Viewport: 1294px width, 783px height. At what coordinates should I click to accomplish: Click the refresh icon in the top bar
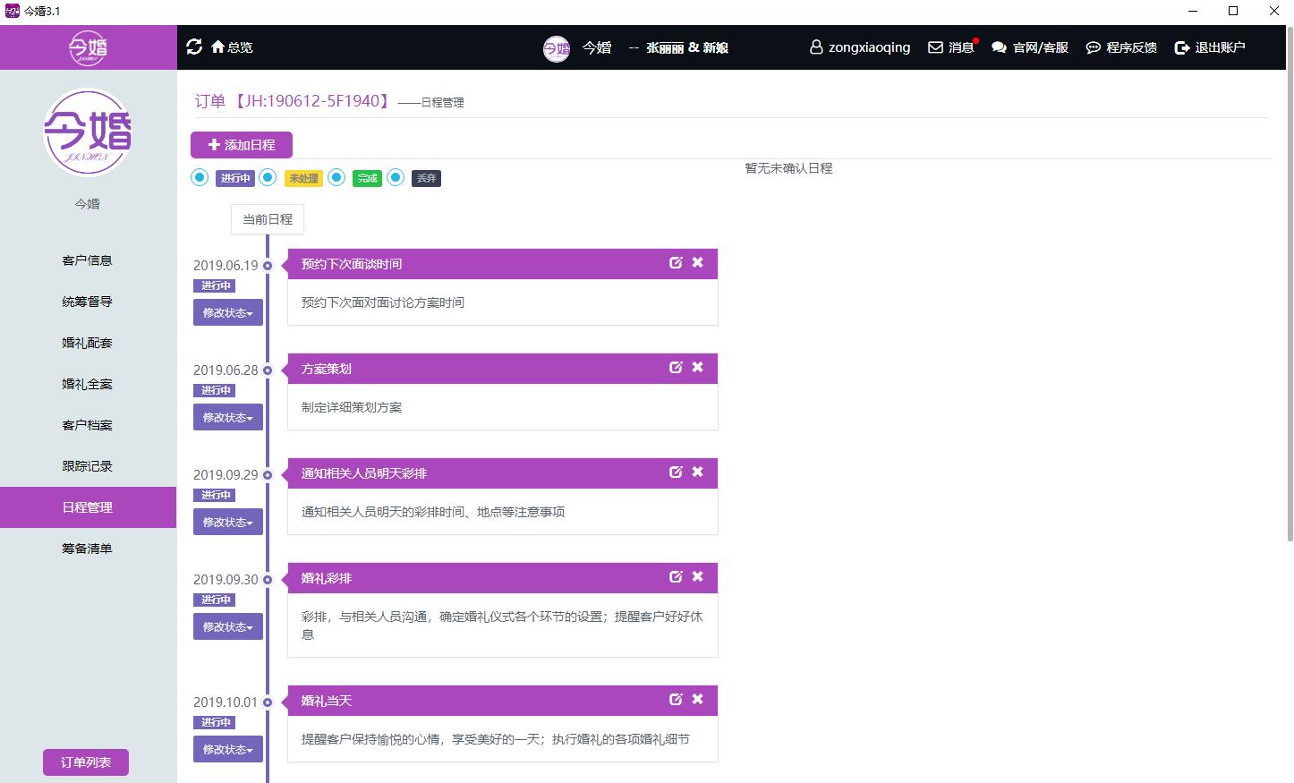(194, 47)
